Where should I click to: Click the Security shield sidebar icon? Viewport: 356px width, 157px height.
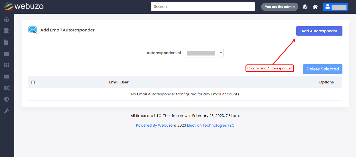click(7, 100)
